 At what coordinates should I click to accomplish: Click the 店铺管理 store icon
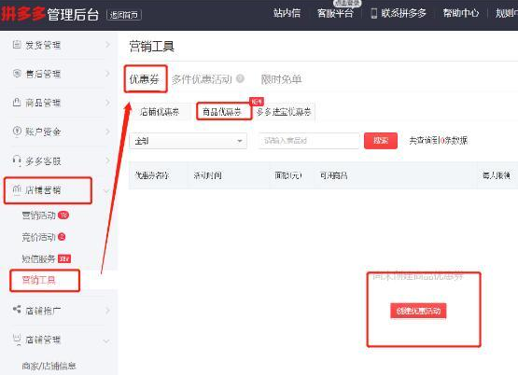tap(17, 339)
